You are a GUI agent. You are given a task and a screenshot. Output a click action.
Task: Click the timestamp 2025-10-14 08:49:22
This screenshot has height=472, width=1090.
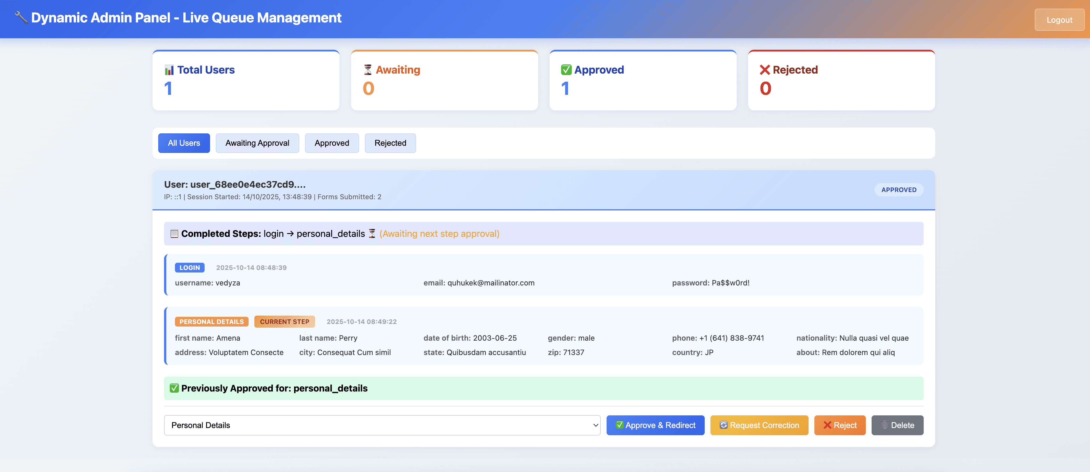click(x=362, y=322)
